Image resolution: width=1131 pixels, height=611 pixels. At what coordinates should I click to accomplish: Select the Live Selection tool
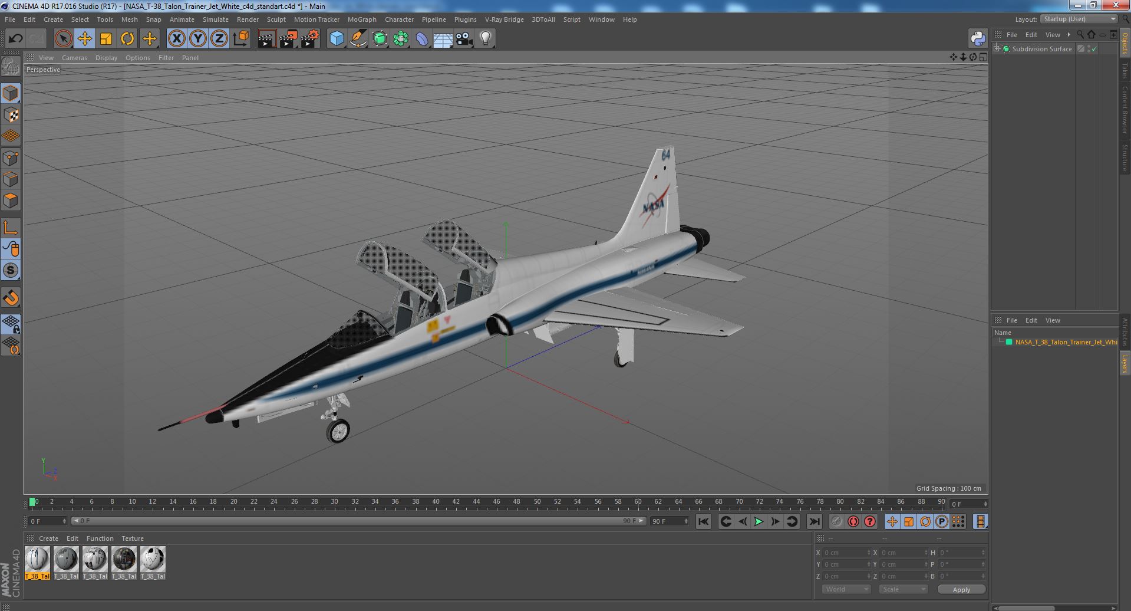tap(63, 39)
